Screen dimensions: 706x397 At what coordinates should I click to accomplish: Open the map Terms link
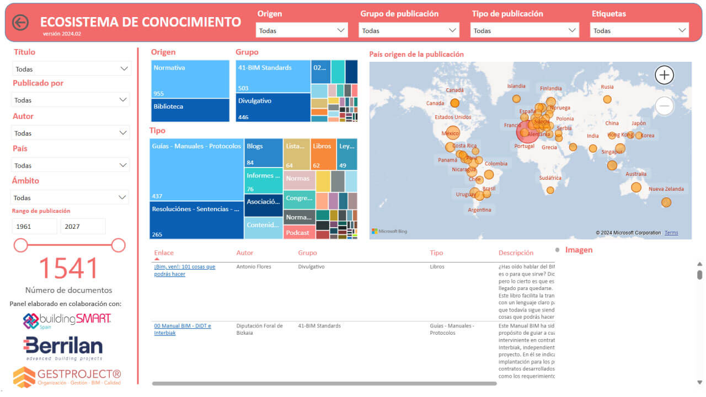(671, 233)
